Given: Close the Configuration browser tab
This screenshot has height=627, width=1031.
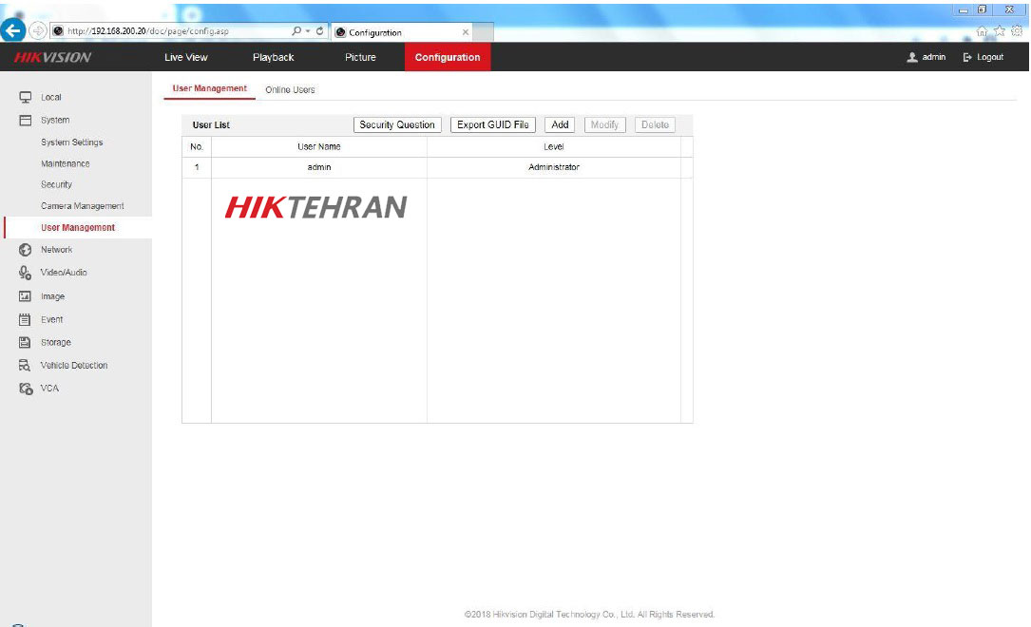Looking at the screenshot, I should pyautogui.click(x=466, y=32).
